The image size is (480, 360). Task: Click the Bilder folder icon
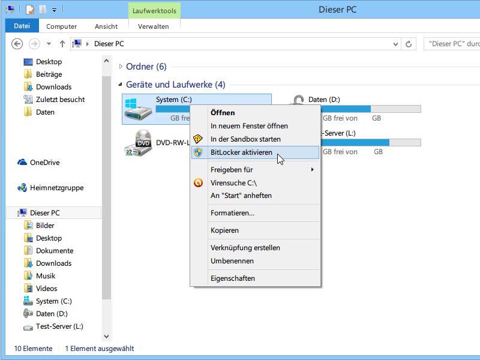coord(28,226)
